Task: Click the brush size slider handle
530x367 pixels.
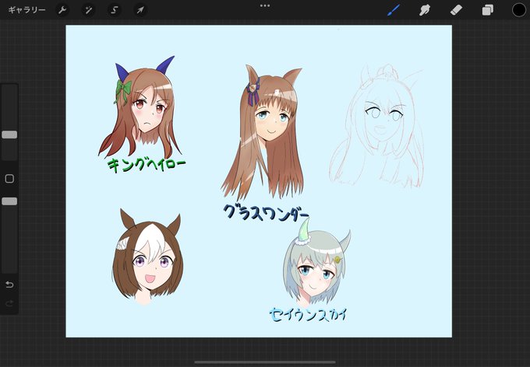Action: pyautogui.click(x=9, y=135)
